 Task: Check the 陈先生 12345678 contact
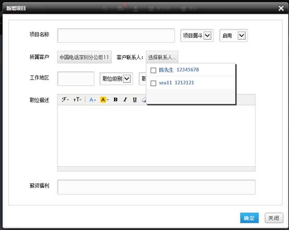[x=153, y=70]
